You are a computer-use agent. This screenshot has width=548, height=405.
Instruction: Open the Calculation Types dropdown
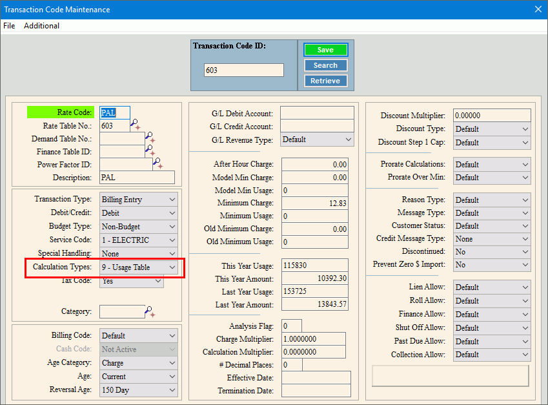pyautogui.click(x=172, y=267)
